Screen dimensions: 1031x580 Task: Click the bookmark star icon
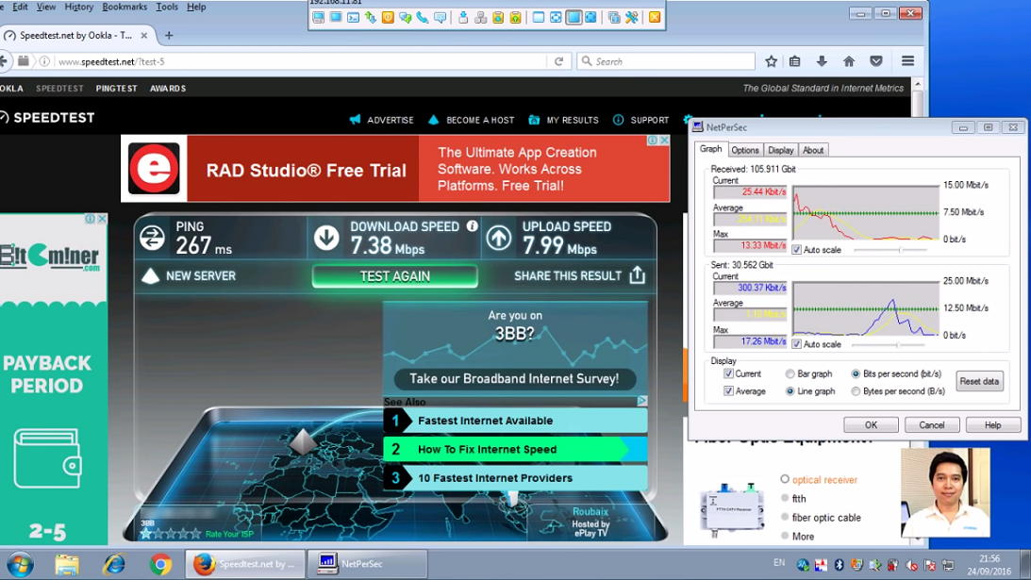(771, 61)
